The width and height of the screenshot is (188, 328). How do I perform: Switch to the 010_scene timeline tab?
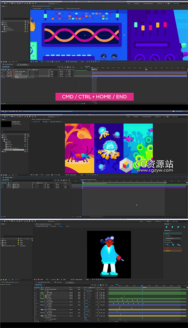pos(59,282)
